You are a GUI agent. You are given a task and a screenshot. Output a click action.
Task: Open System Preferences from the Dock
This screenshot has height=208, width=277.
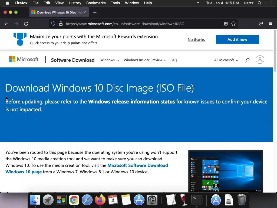pyautogui.click(x=152, y=200)
